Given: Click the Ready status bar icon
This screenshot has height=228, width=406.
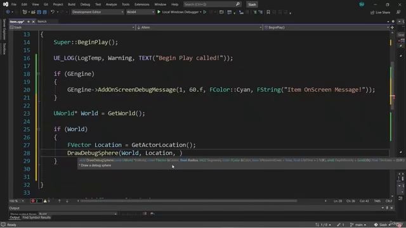Looking at the screenshot, I should coord(3,225).
